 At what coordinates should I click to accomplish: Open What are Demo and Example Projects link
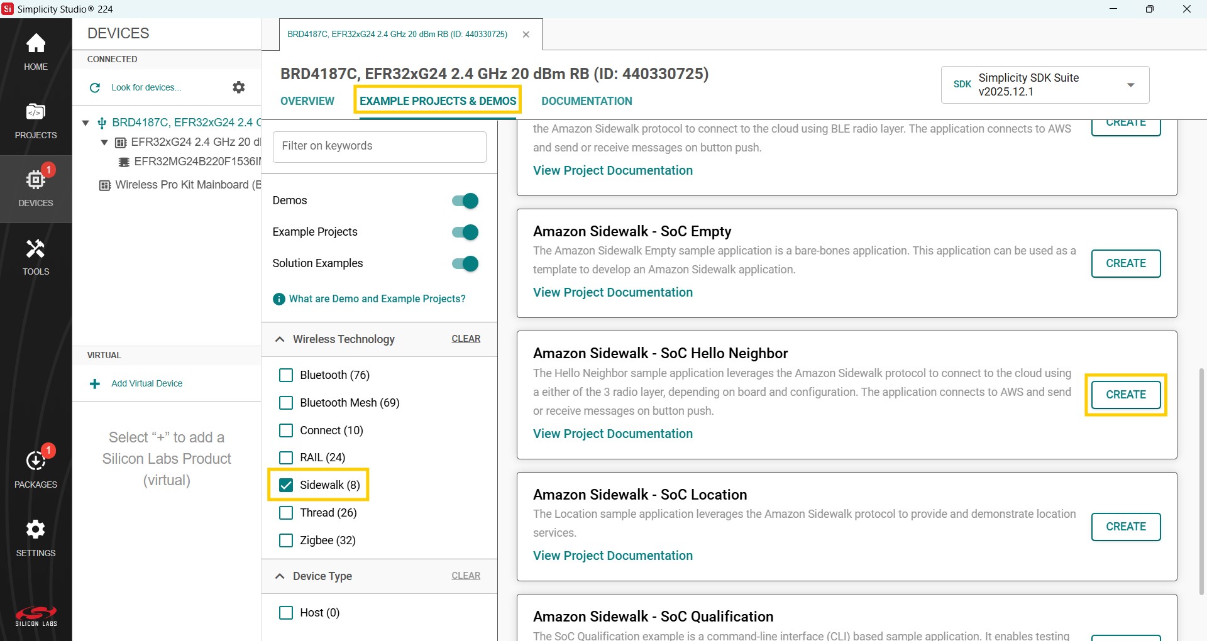[x=377, y=299]
